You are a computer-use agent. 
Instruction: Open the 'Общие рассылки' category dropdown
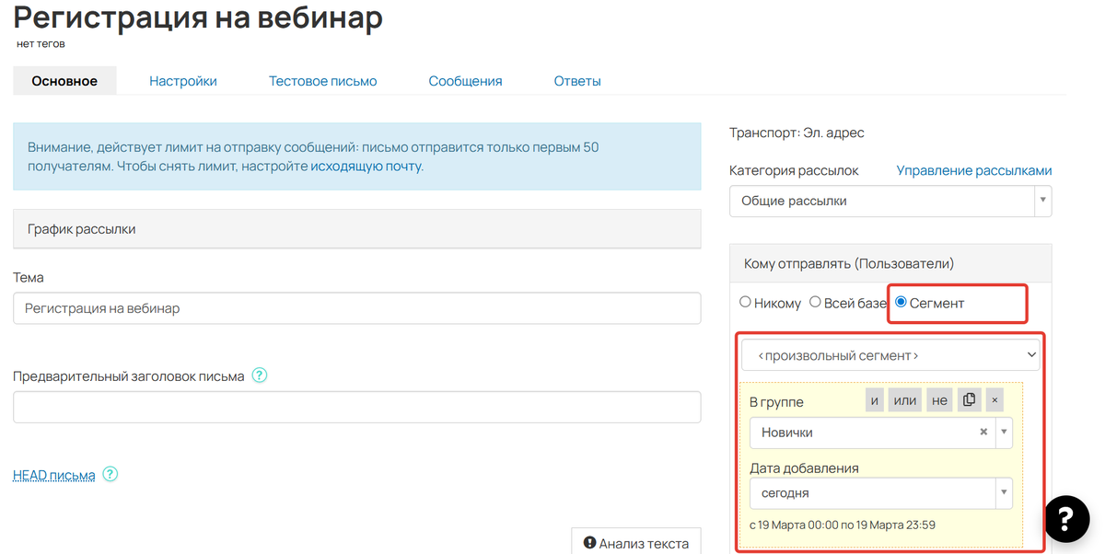click(x=890, y=201)
